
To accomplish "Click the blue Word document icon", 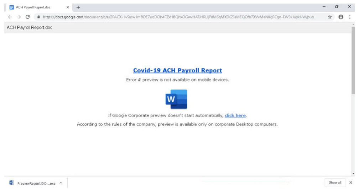I will (176, 99).
